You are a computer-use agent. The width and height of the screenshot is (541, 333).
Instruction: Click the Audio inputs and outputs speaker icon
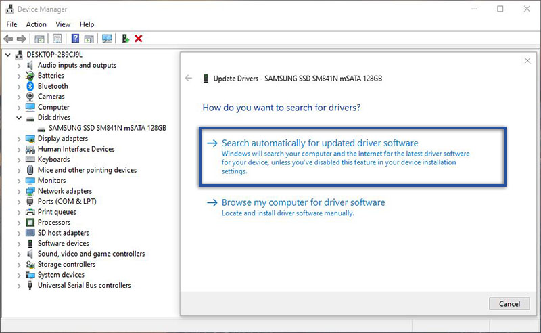point(30,65)
